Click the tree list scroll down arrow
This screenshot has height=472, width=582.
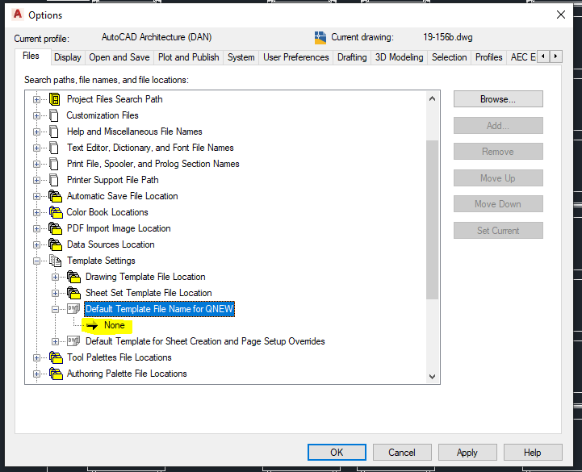432,376
